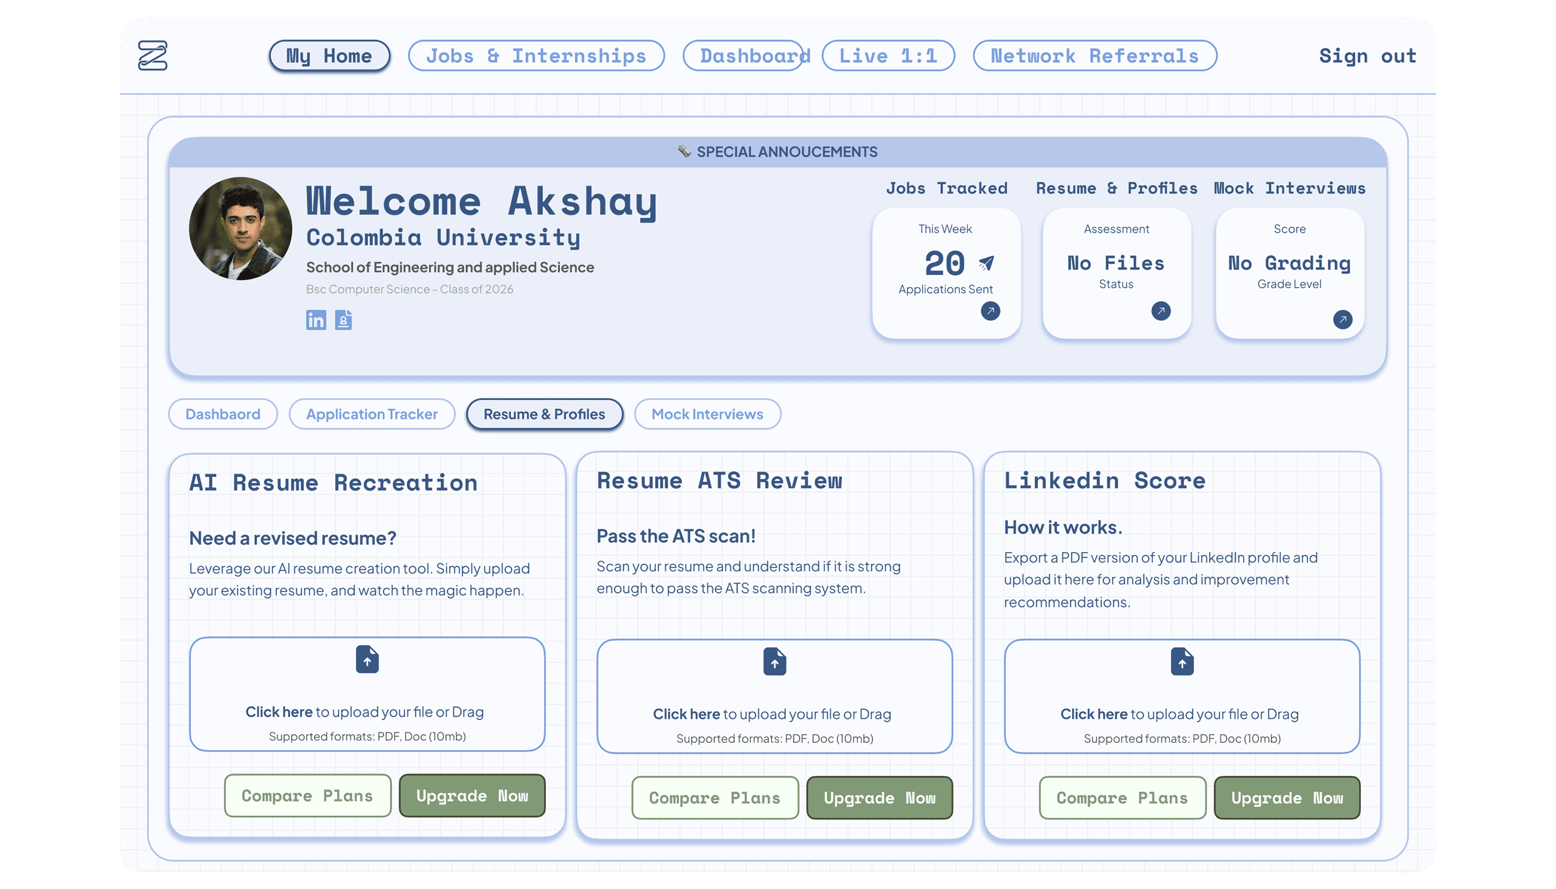Sign out of the account
Image resolution: width=1556 pixels, height=889 pixels.
coord(1367,56)
